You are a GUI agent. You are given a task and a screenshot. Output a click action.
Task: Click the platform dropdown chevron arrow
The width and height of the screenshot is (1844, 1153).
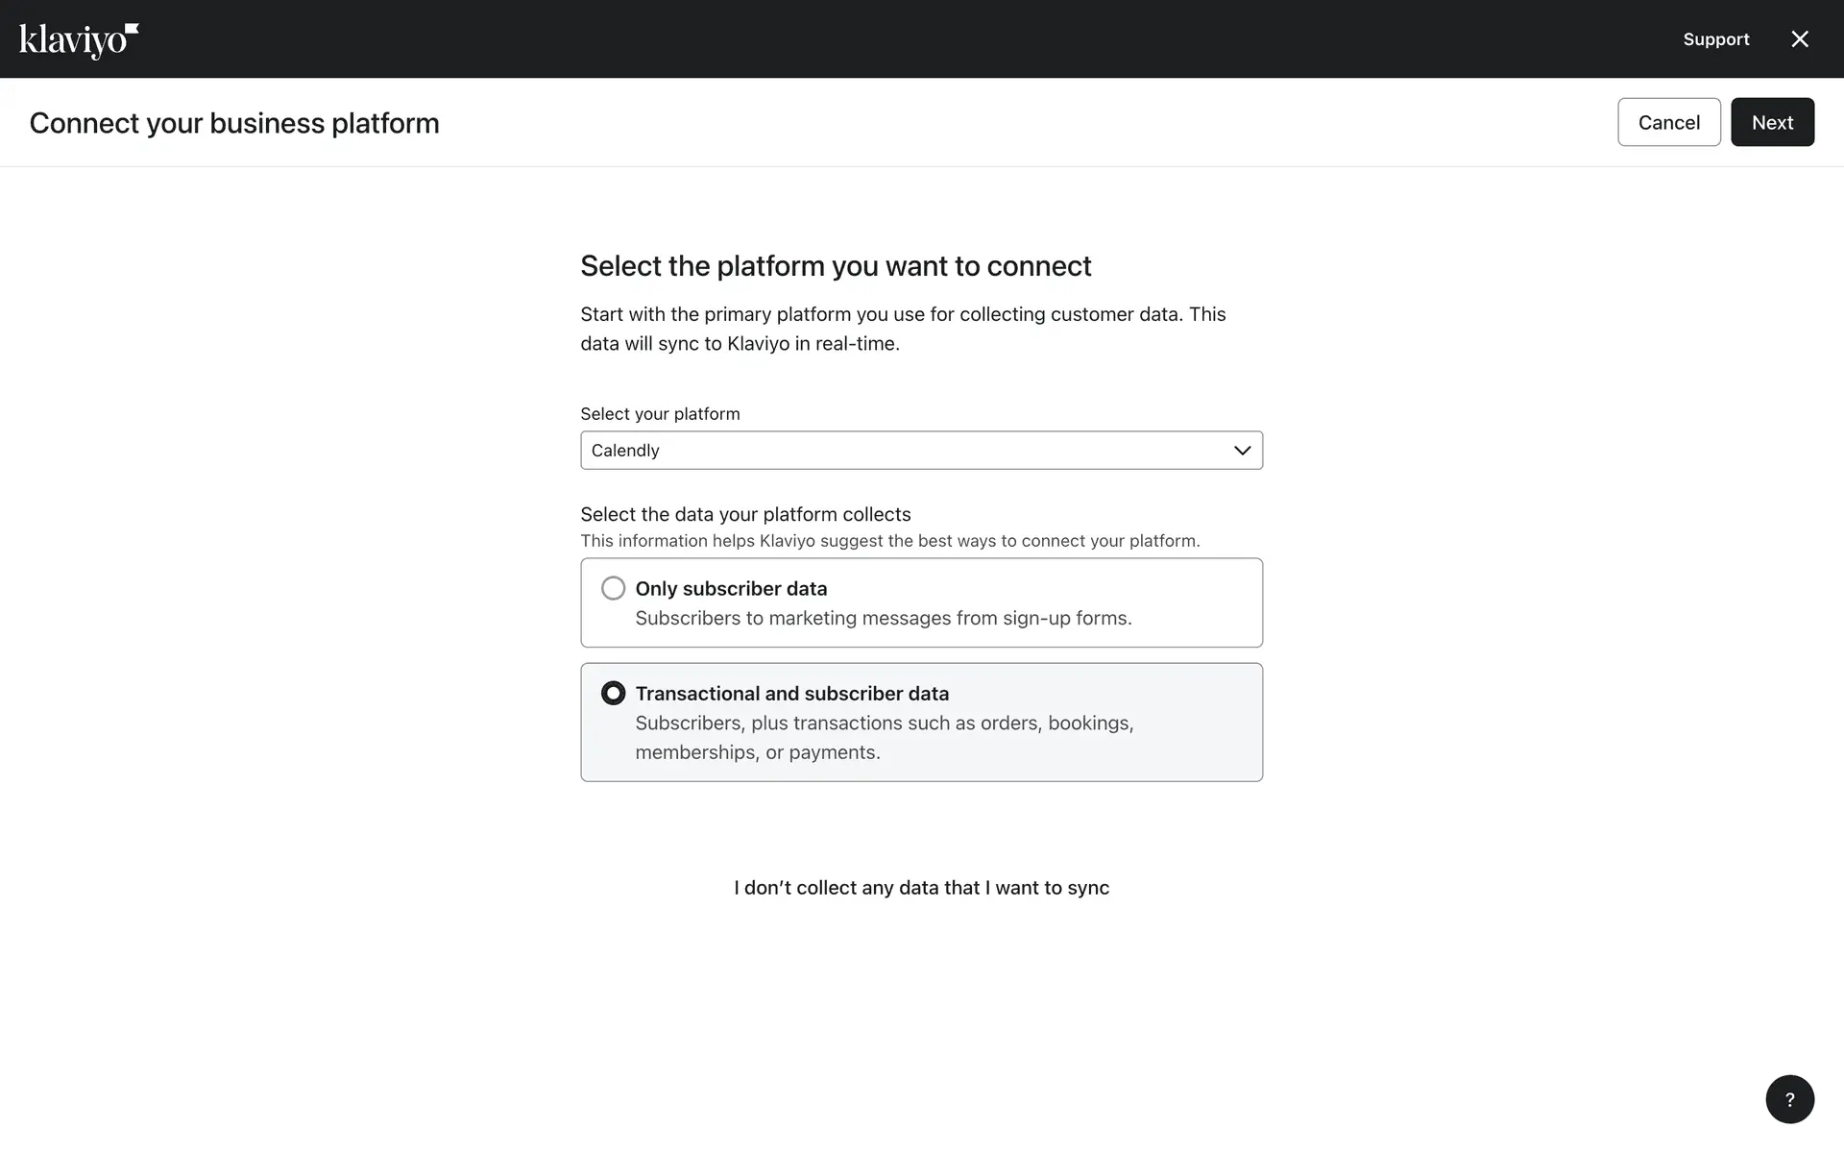coord(1242,451)
